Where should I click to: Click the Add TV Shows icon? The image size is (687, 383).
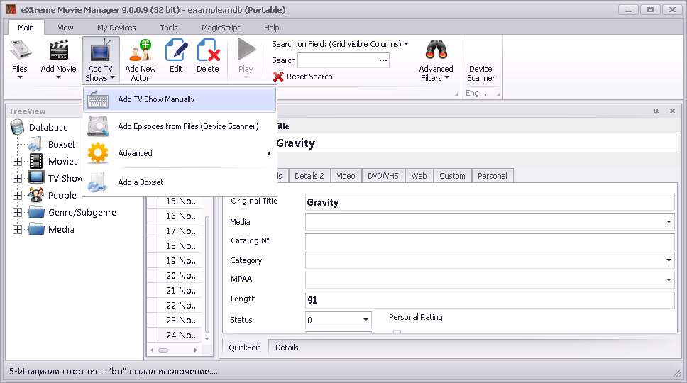[100, 50]
